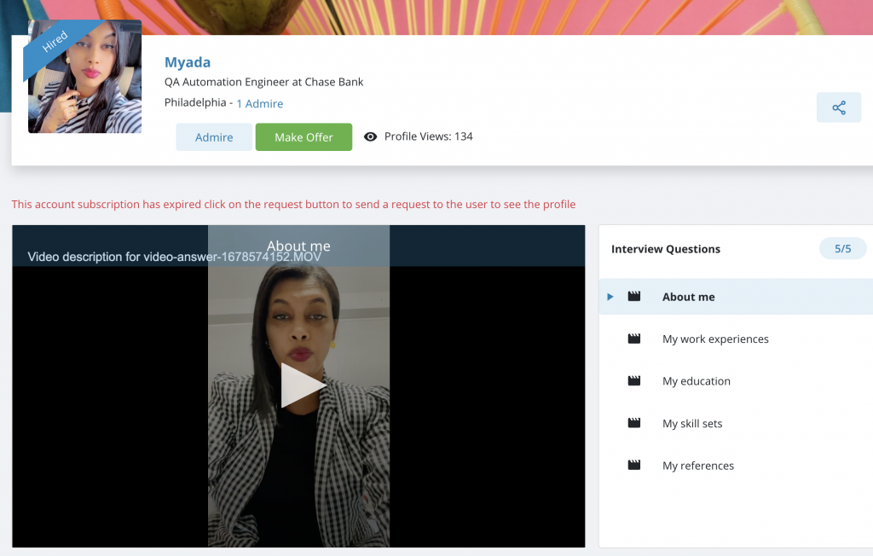The width and height of the screenshot is (873, 556).
Task: Click the QA Automation Engineer at Chase Bank text
Action: click(x=264, y=82)
